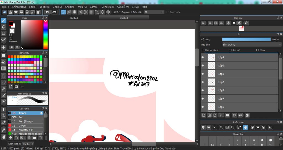283x150 pixels.
Task: Select the Gradient tool
Action: (3, 68)
